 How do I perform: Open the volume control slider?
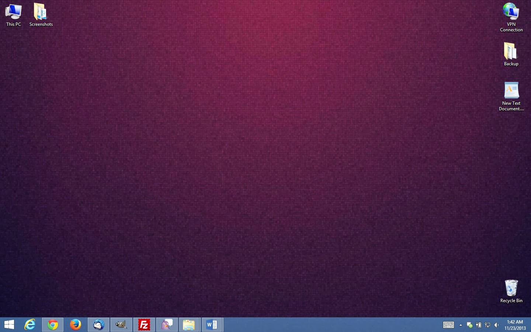(x=497, y=325)
